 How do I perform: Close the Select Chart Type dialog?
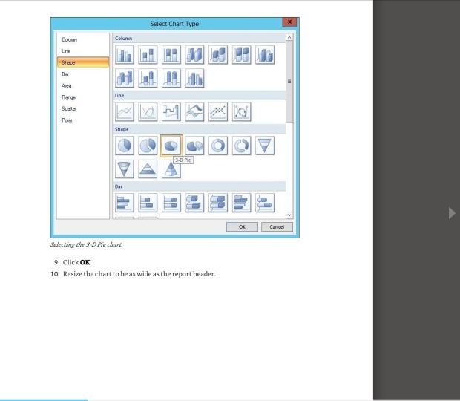click(x=290, y=23)
